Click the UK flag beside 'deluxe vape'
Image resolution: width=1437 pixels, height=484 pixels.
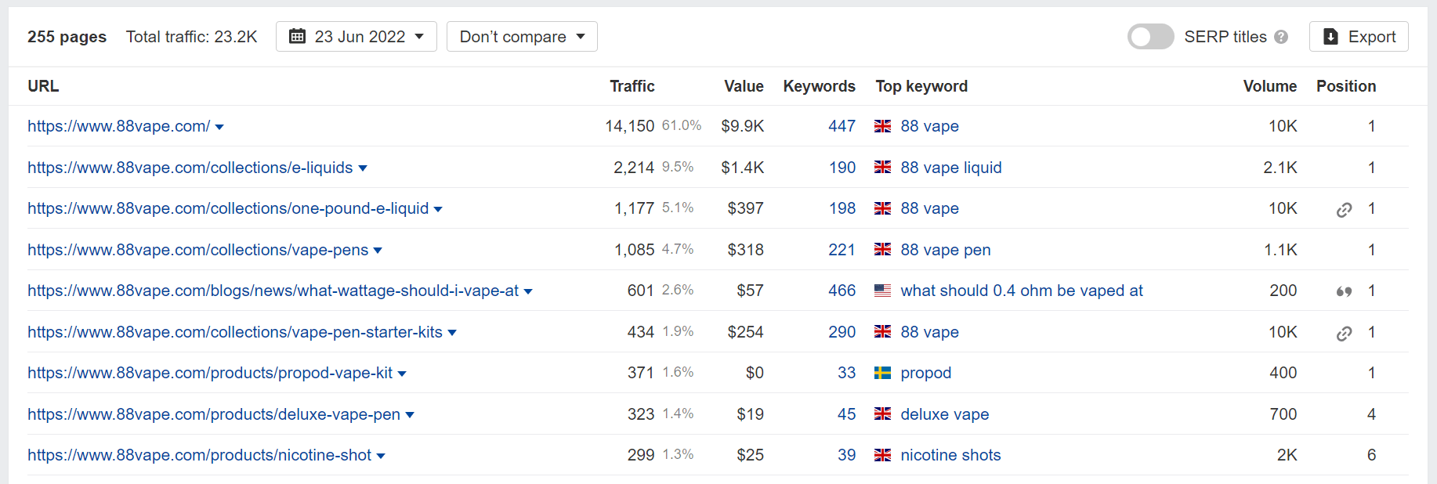tap(883, 414)
